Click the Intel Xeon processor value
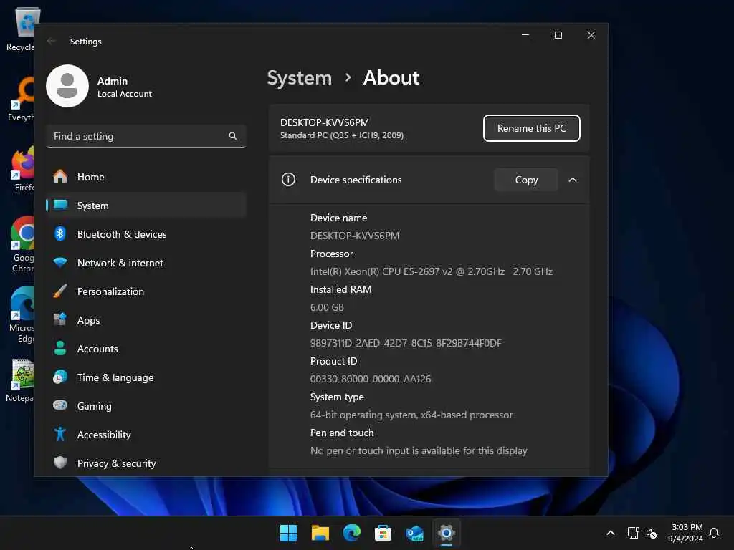734x550 pixels. (x=431, y=271)
